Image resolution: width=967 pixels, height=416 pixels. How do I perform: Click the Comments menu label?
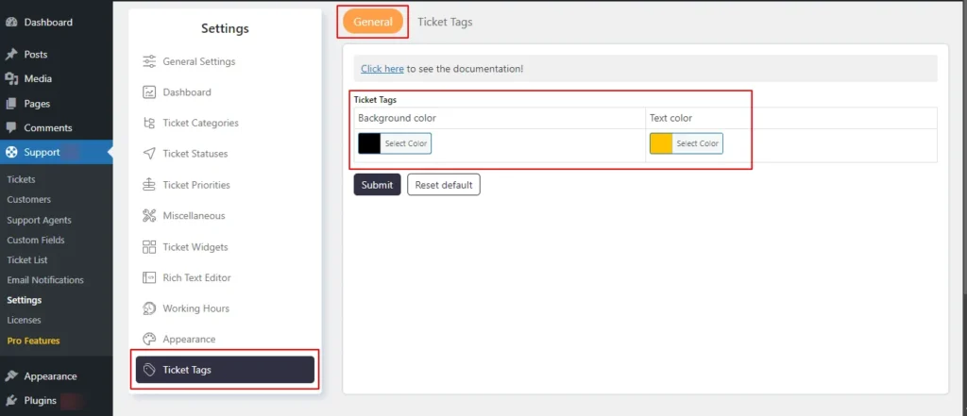pyautogui.click(x=48, y=127)
